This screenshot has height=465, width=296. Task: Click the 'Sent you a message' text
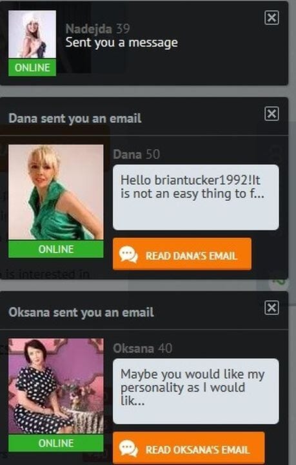click(x=122, y=43)
